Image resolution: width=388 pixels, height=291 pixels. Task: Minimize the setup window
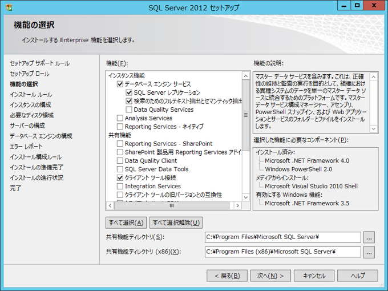pos(344,5)
